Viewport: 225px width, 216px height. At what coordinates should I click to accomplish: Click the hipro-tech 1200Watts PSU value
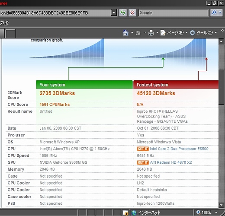(x=156, y=203)
